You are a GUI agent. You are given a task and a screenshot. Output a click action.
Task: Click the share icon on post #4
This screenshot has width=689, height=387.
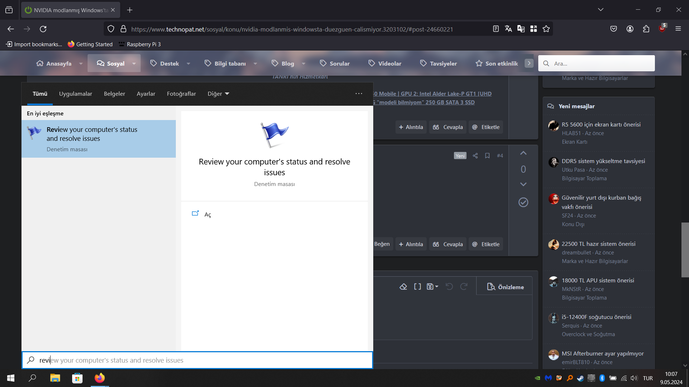click(475, 156)
